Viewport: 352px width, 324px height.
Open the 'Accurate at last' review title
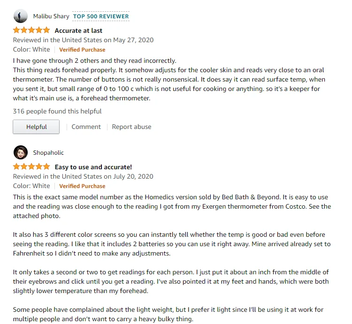pyautogui.click(x=78, y=30)
